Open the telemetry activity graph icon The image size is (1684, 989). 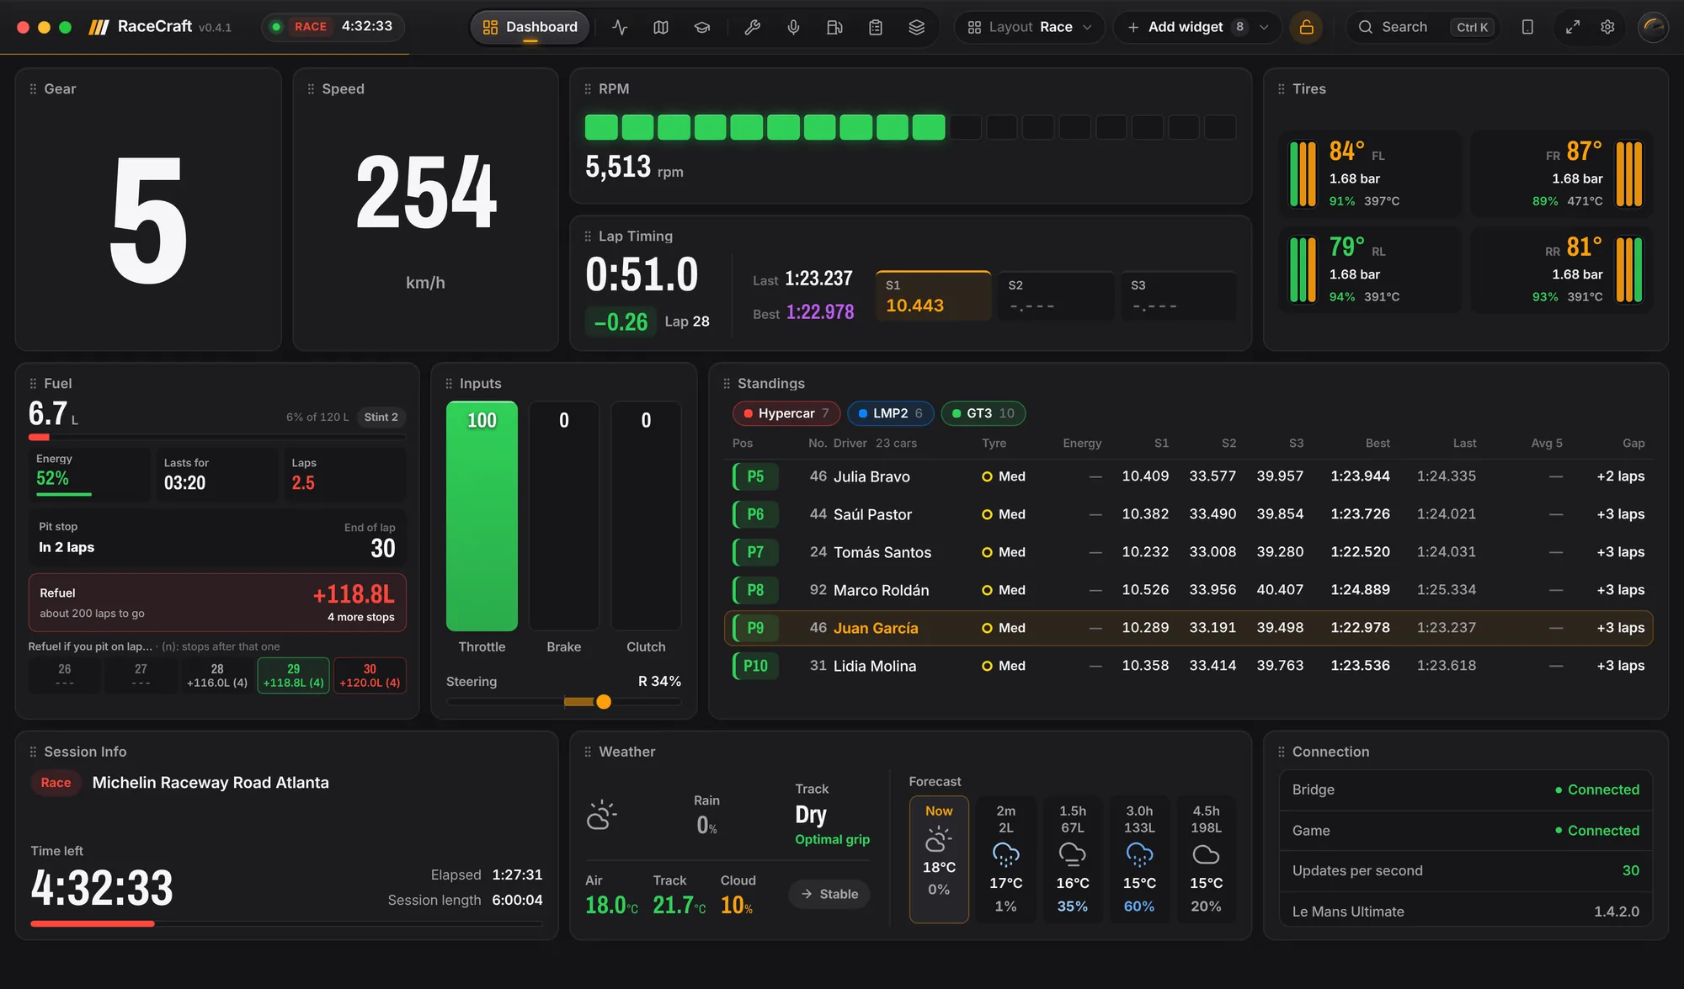(x=620, y=27)
